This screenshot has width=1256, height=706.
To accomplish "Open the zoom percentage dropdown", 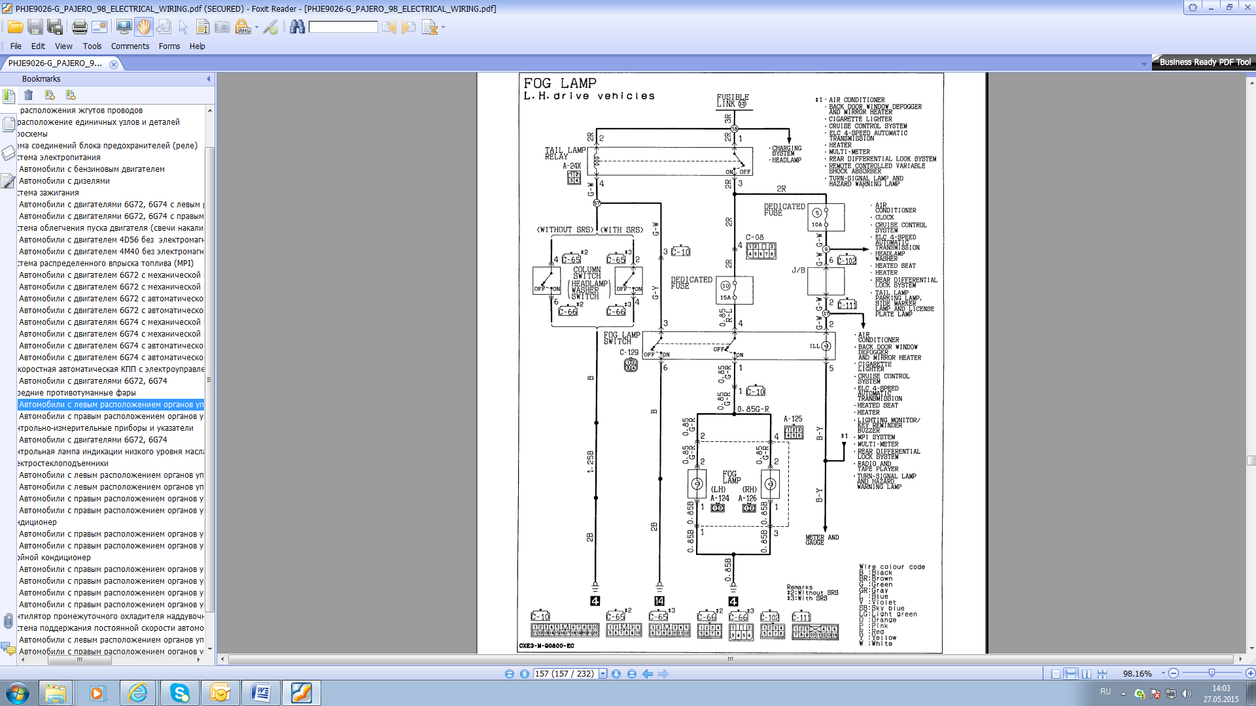I will point(1163,673).
